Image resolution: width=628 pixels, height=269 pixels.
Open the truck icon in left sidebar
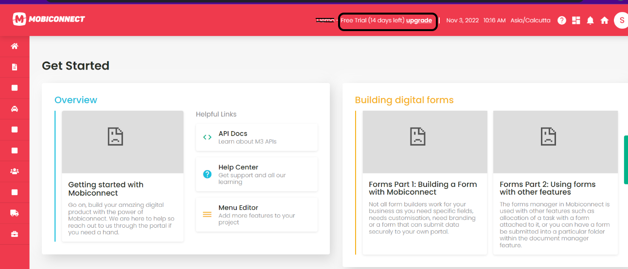click(15, 213)
